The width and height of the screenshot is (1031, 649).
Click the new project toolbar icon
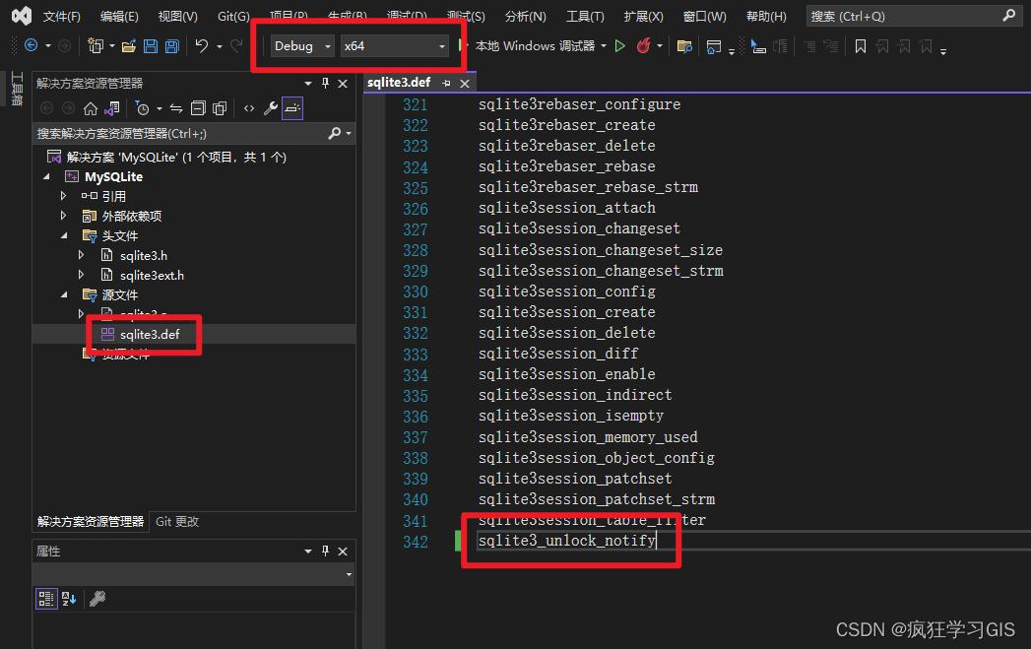tap(96, 45)
